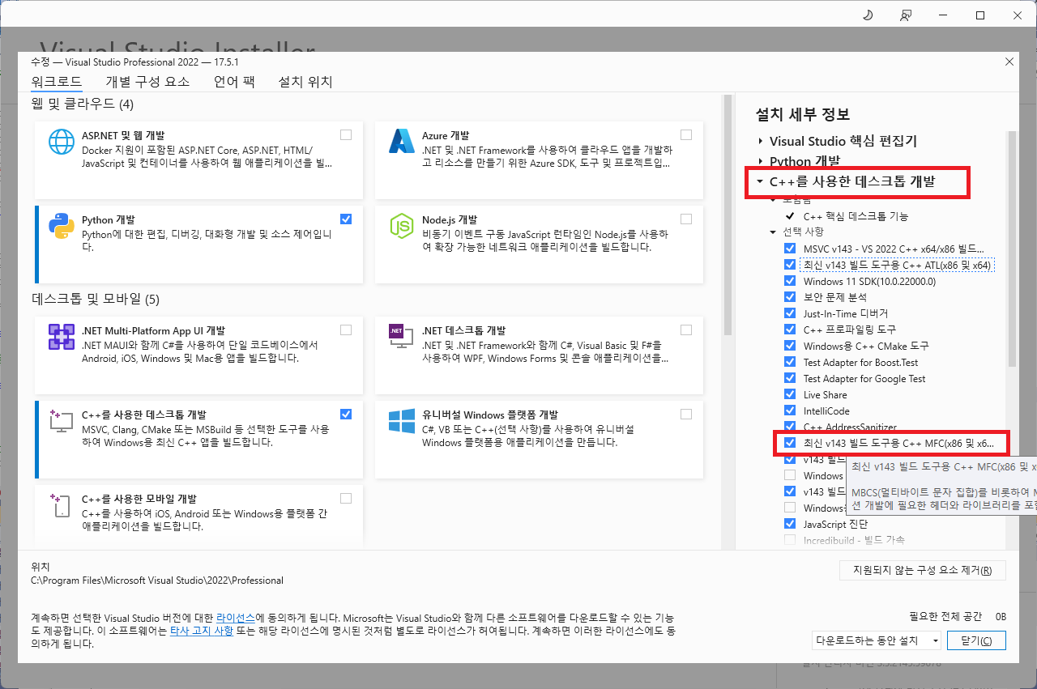The image size is (1037, 689).
Task: Click the .NET desktop development icon
Action: pos(402,338)
